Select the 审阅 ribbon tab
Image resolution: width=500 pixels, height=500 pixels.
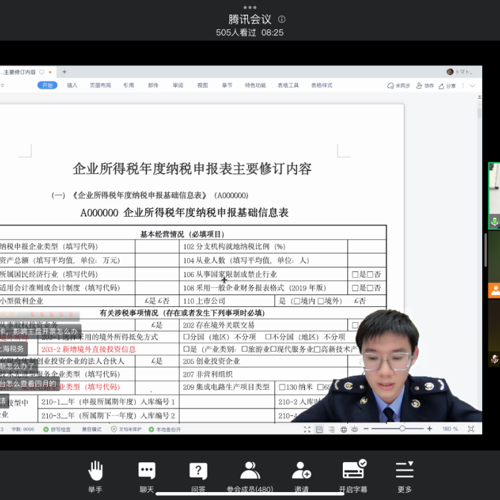(x=178, y=85)
